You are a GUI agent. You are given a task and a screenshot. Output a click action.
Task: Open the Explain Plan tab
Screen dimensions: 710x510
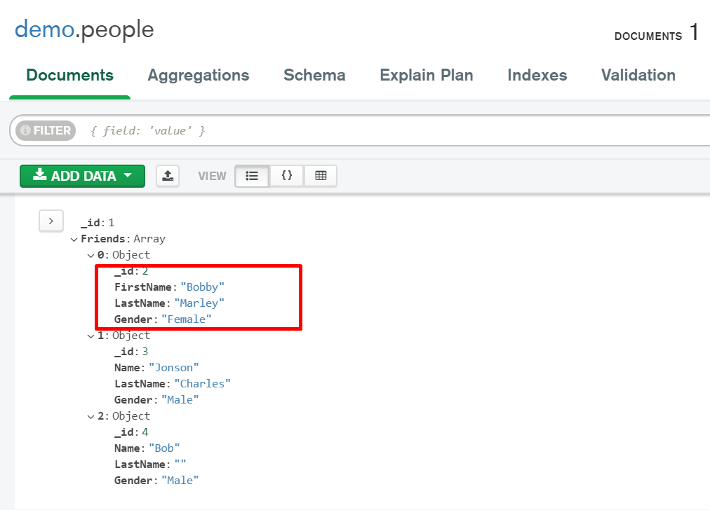coord(426,75)
